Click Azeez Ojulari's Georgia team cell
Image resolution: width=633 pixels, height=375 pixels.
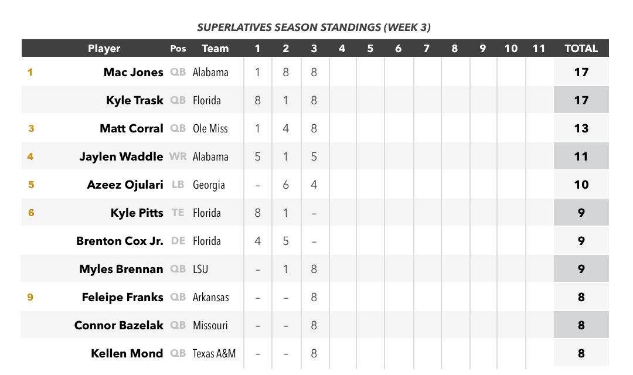point(209,185)
